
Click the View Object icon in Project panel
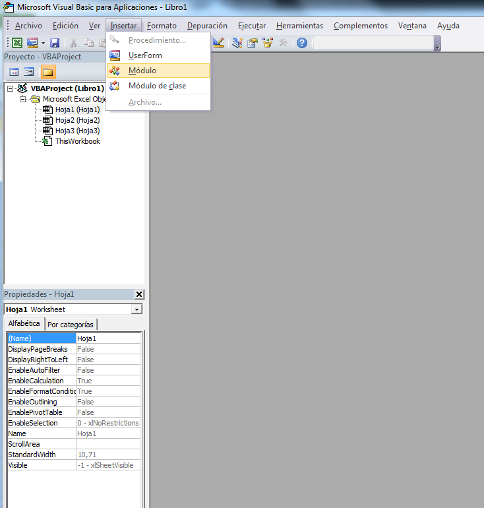pyautogui.click(x=29, y=72)
